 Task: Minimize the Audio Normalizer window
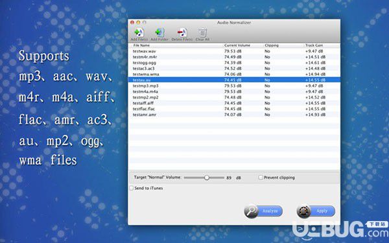pyautogui.click(x=138, y=23)
